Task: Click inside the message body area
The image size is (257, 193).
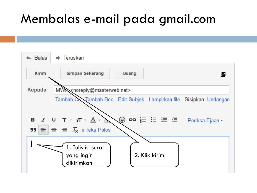Action: [128, 154]
